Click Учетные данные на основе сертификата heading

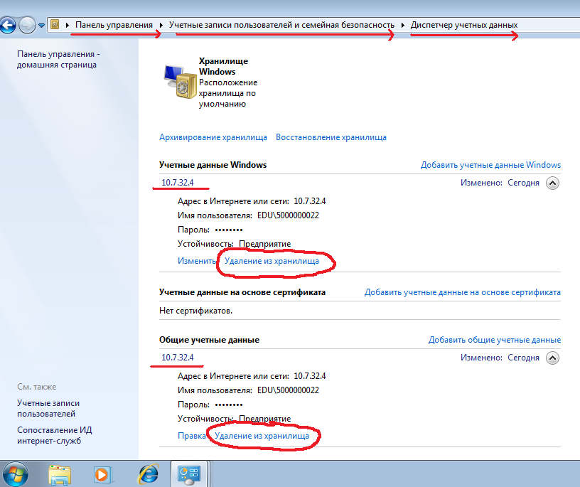tap(242, 292)
